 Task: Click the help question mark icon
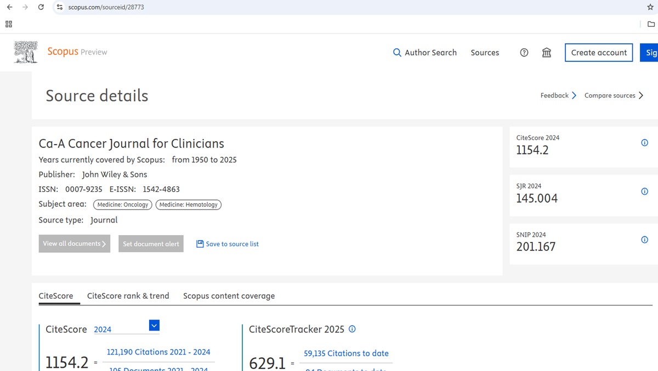pos(524,53)
